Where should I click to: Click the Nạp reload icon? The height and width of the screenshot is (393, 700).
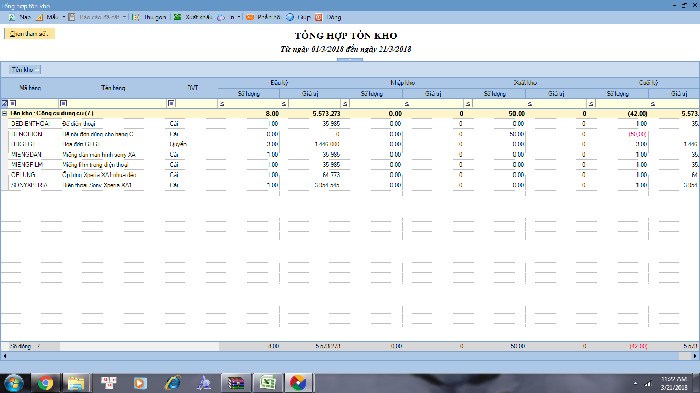[12, 17]
